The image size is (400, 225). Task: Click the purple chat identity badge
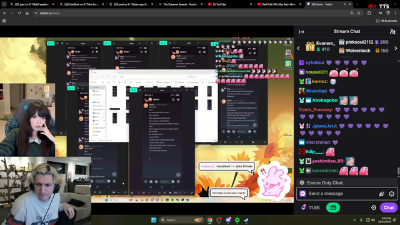pos(302,193)
